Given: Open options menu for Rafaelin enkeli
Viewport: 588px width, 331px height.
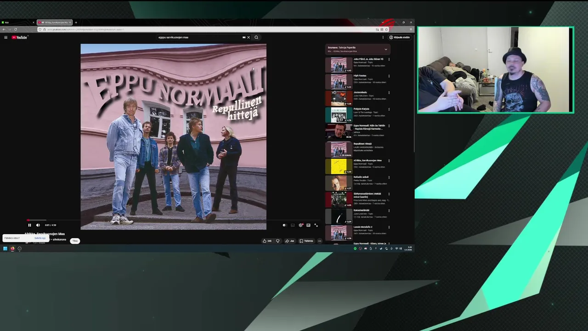Looking at the screenshot, I should [x=389, y=177].
